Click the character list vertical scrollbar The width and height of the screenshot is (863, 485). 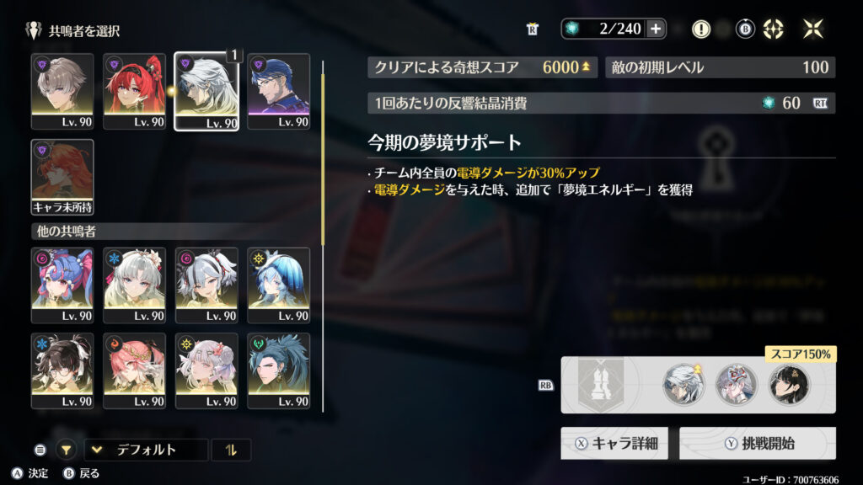click(x=323, y=237)
